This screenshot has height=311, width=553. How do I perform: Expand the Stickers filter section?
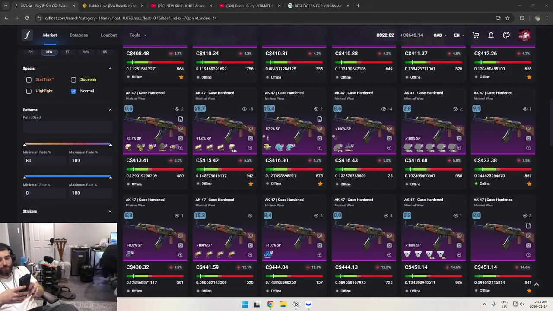(110, 211)
